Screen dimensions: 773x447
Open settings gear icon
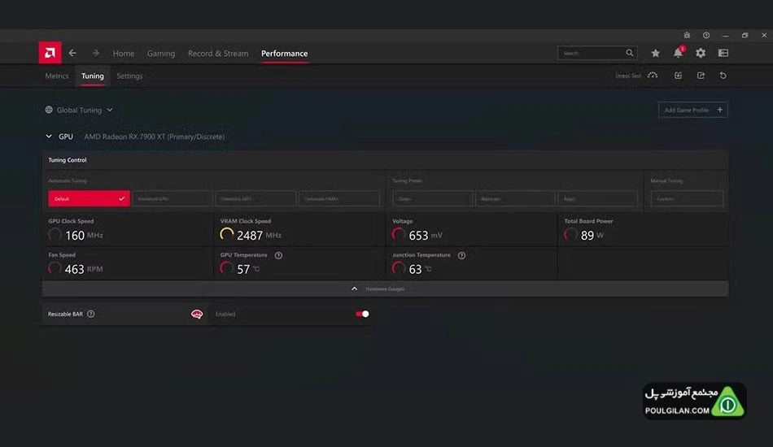(x=701, y=53)
